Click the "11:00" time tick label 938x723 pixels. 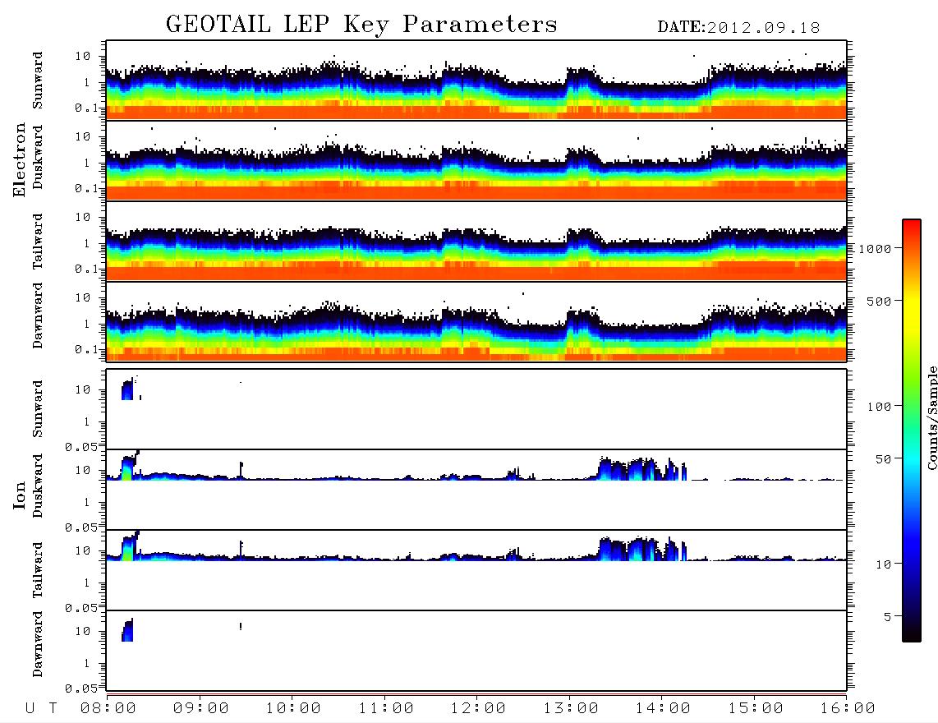tap(386, 709)
